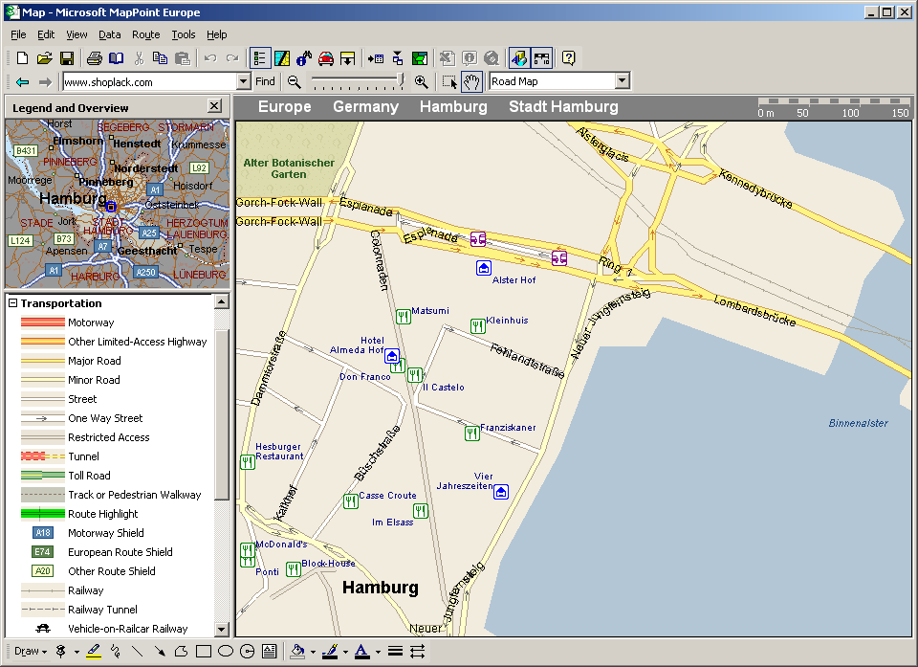Print the map using printer icon
Viewport: 918px width, 667px height.
[95, 58]
